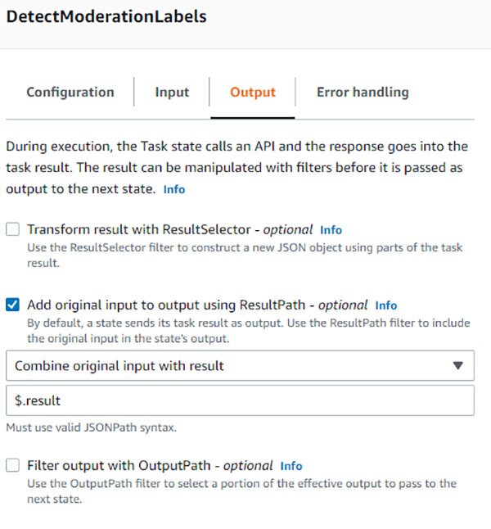
Task: Click the Transform result with ResultSelector label
Action: click(x=169, y=230)
